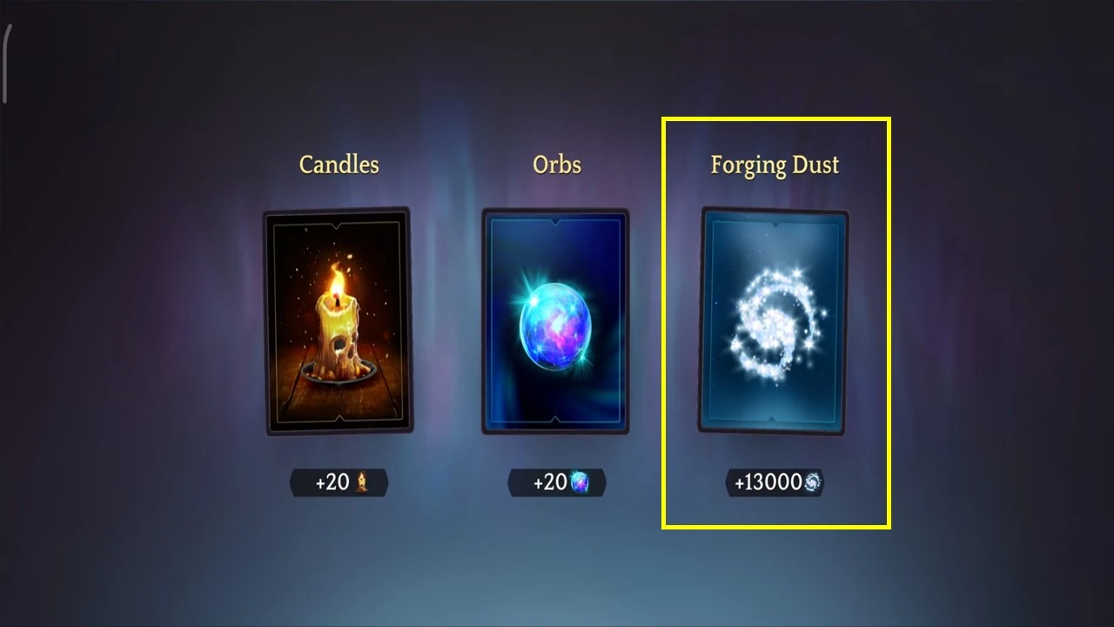Select the Forging Dust reward card

click(x=774, y=320)
